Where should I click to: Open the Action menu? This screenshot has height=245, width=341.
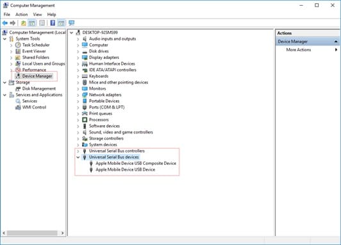(22, 15)
